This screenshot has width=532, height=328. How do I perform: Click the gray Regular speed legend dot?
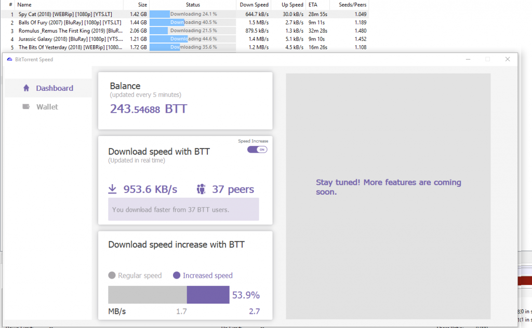pos(112,275)
